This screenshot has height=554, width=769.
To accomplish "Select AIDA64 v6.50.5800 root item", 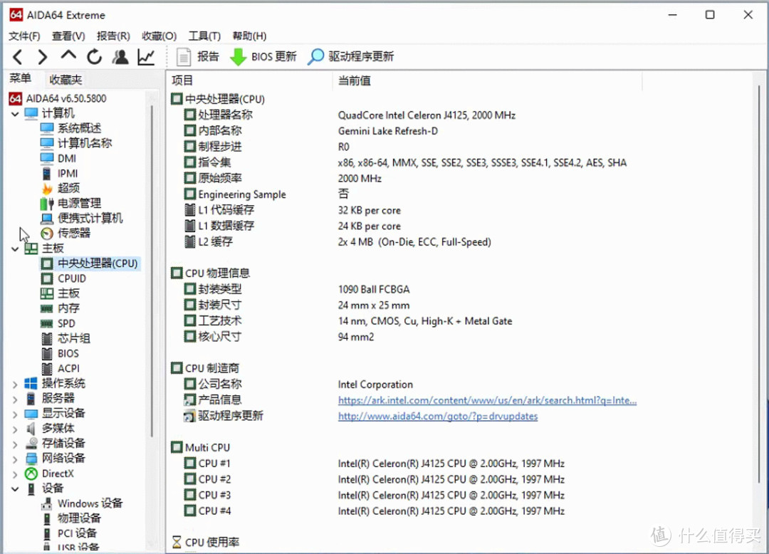I will pos(58,98).
